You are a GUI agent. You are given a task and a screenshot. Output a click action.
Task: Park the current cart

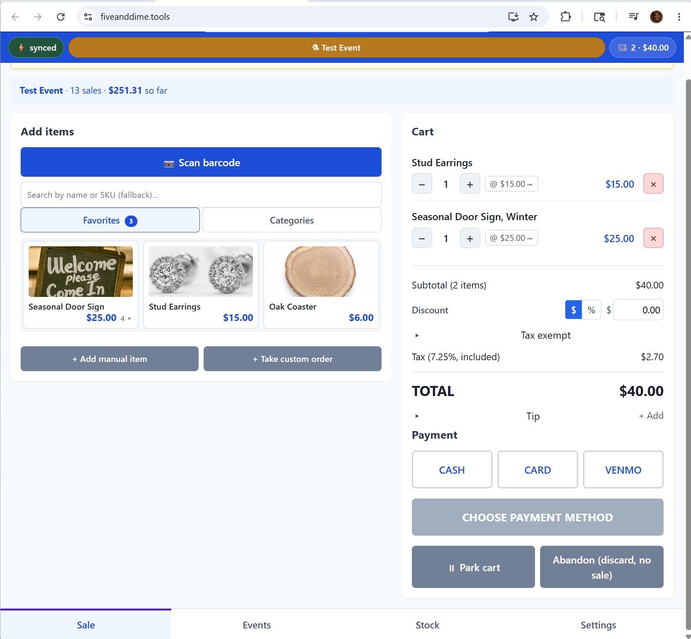pyautogui.click(x=473, y=567)
